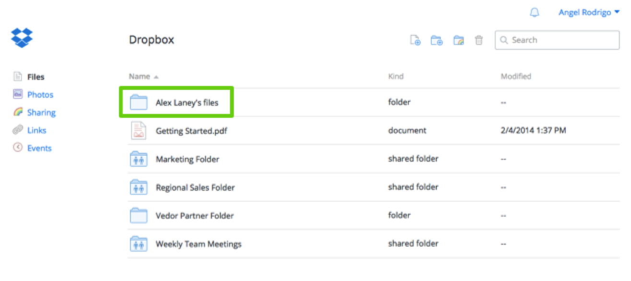Image resolution: width=631 pixels, height=281 pixels.
Task: Open the Links sidebar section
Action: point(36,130)
